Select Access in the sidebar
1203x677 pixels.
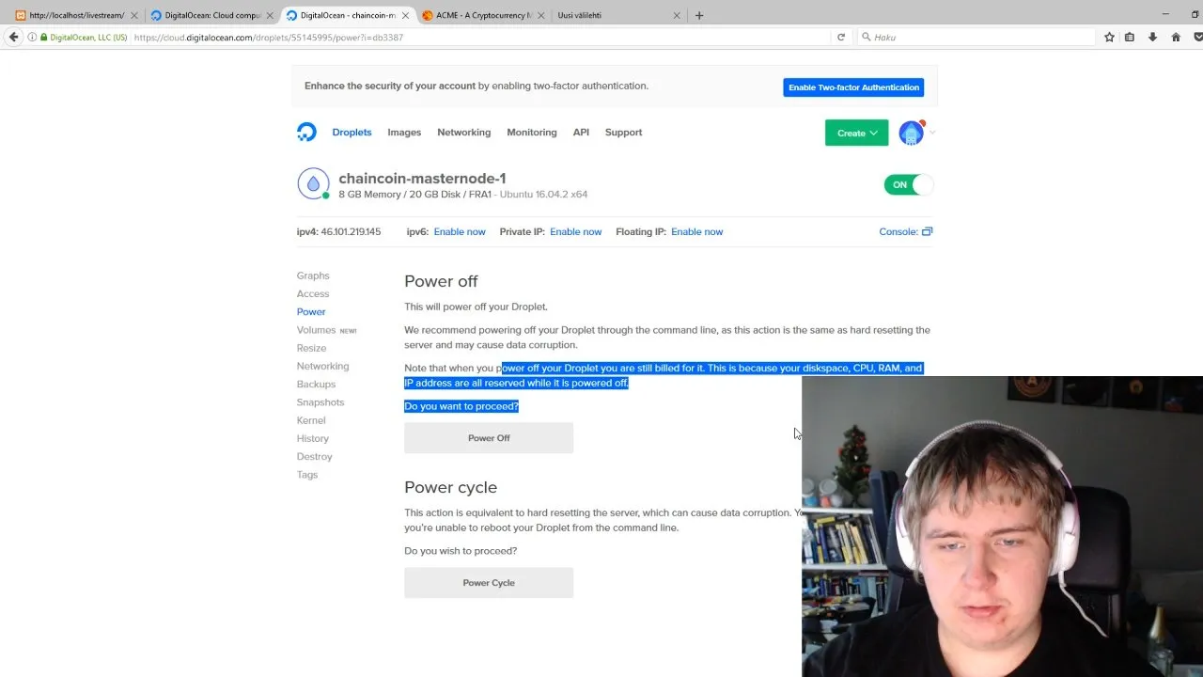313,293
